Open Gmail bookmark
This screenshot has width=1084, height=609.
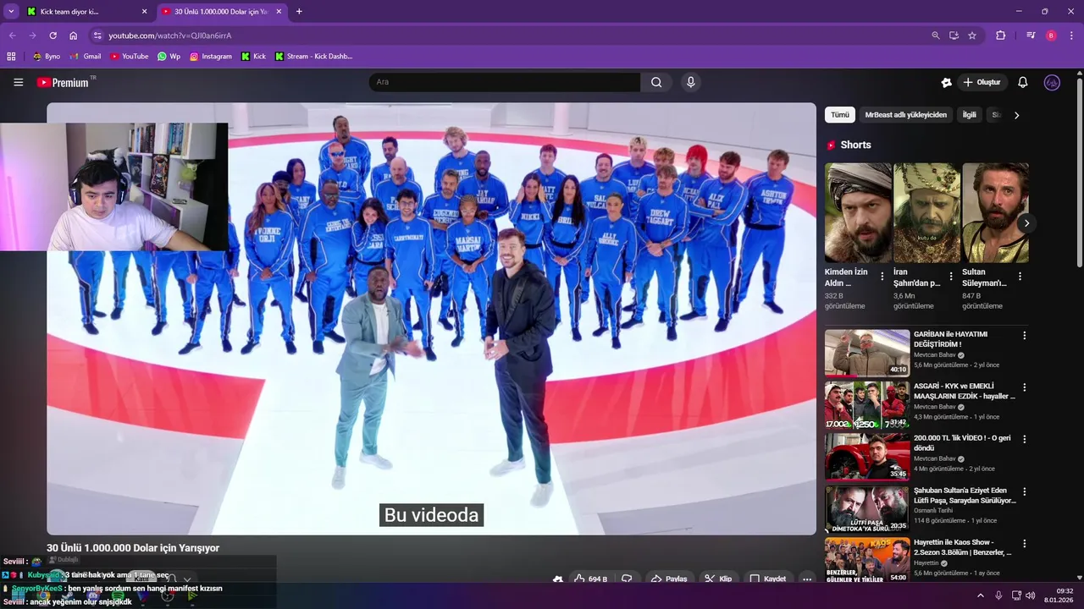pyautogui.click(x=85, y=57)
